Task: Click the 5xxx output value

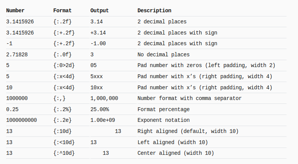Action: click(x=97, y=76)
